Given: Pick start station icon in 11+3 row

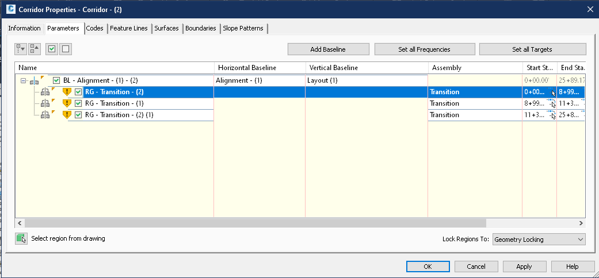Looking at the screenshot, I should 552,115.
